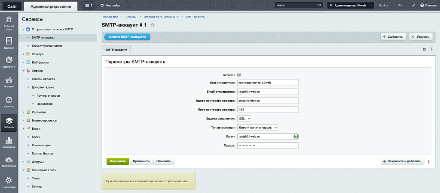The height and width of the screenshot is (193, 440).
Task: Click the Удалить button
Action: tap(421, 37)
